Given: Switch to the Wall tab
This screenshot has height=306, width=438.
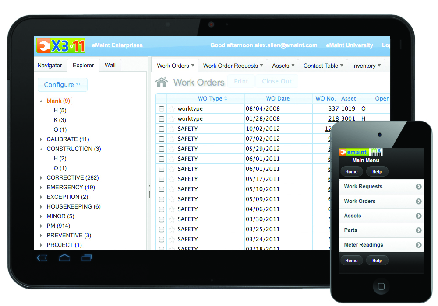Looking at the screenshot, I should coord(110,66).
